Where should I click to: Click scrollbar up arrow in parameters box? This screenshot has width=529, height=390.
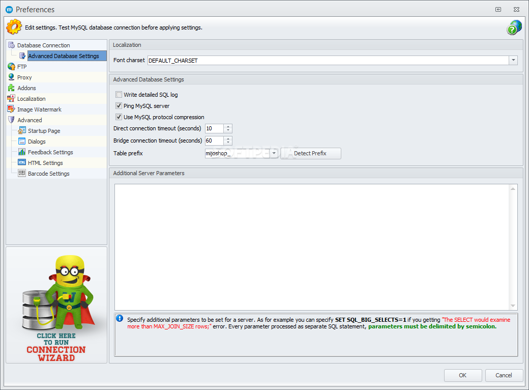513,189
